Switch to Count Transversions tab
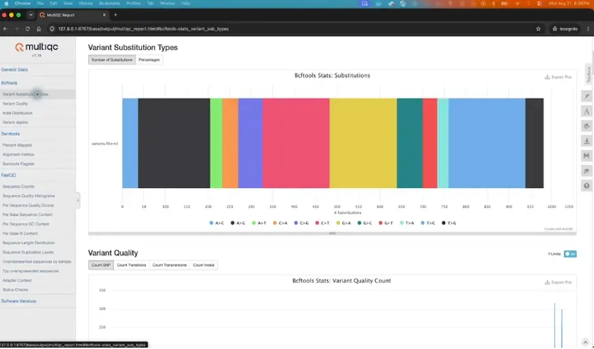The width and height of the screenshot is (594, 349). pos(169,265)
